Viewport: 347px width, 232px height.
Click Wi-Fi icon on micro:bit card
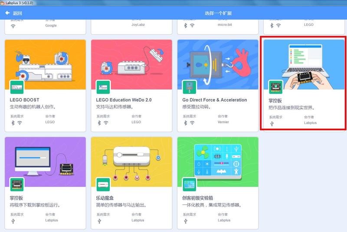point(192,25)
